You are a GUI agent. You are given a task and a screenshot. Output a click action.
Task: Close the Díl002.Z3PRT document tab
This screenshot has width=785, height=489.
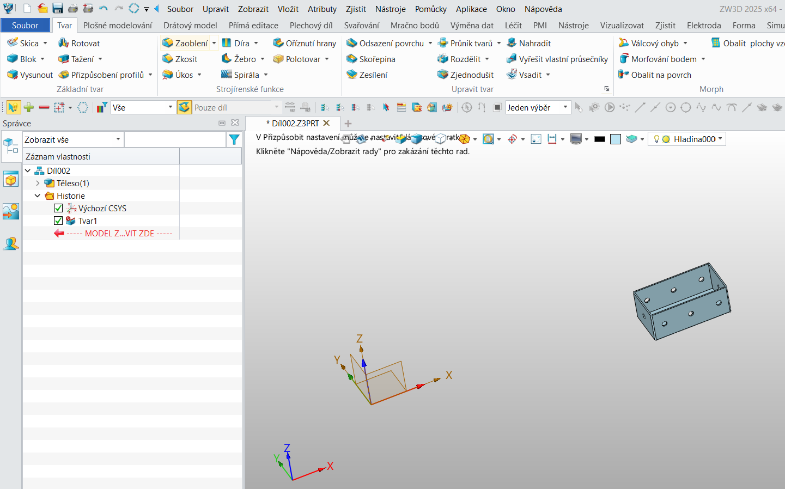pyautogui.click(x=326, y=123)
